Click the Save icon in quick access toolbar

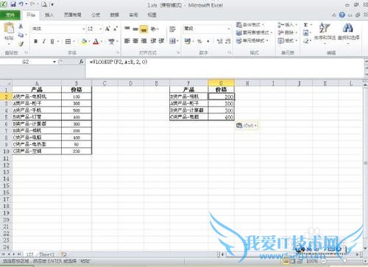13,4
